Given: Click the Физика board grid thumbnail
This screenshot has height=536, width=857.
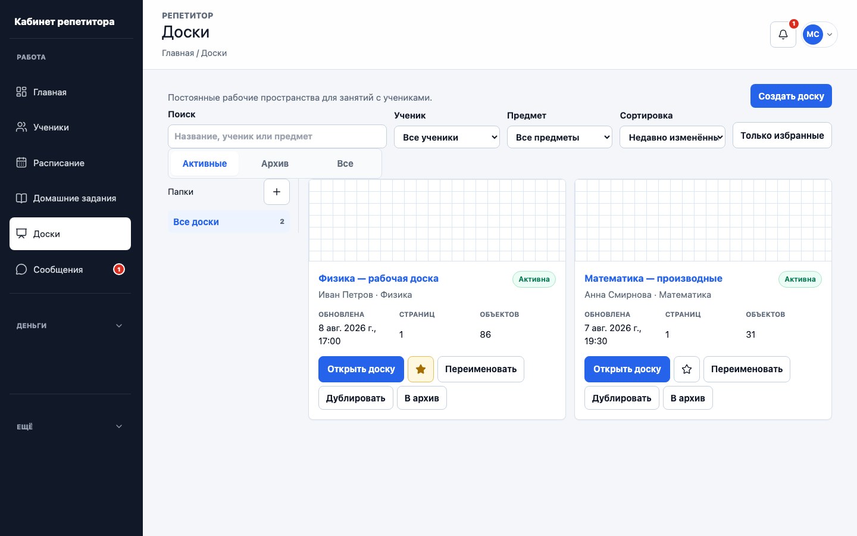Looking at the screenshot, I should [437, 220].
